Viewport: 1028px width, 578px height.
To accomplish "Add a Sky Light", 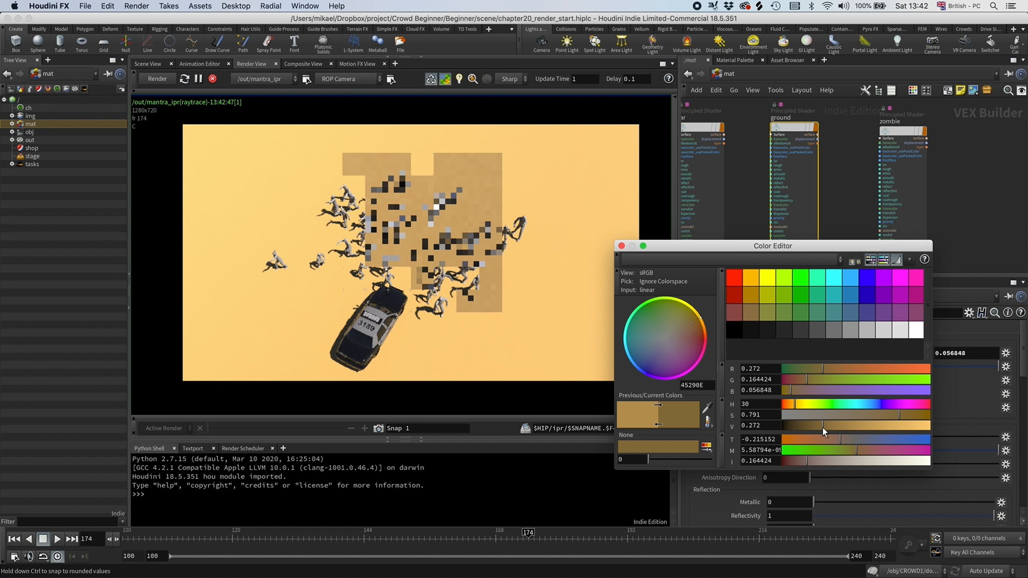I will [x=783, y=44].
